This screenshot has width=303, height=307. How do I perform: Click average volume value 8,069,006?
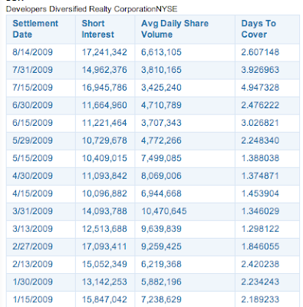pos(161,176)
